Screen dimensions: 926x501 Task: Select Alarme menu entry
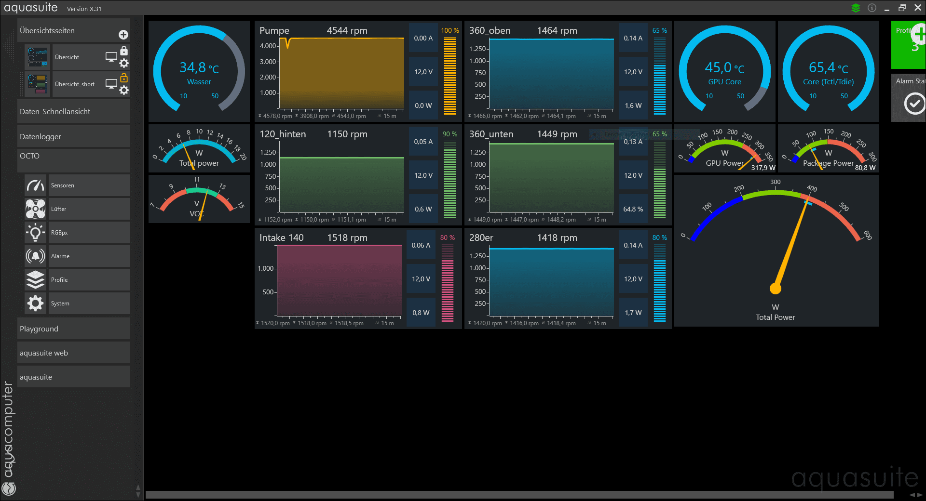click(x=89, y=256)
